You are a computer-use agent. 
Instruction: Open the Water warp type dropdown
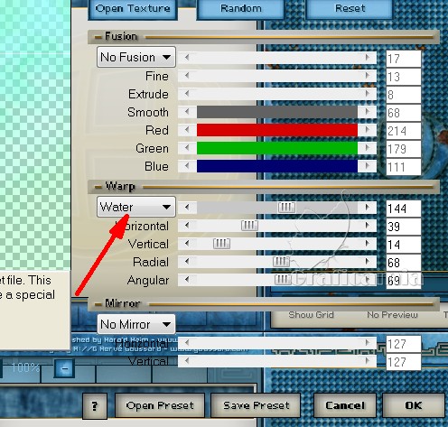tap(136, 207)
